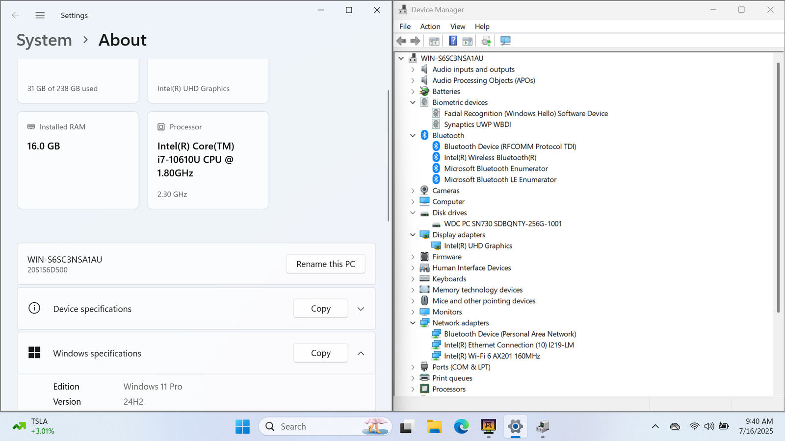Open the View menu in Device Manager

tap(457, 26)
